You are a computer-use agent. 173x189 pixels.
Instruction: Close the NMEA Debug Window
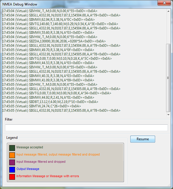164,3
